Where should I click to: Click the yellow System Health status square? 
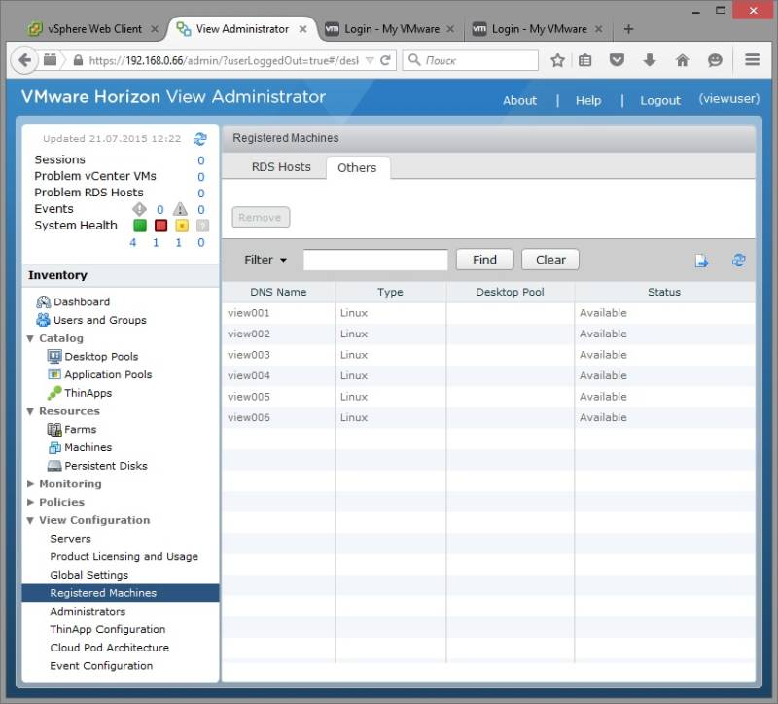[182, 226]
